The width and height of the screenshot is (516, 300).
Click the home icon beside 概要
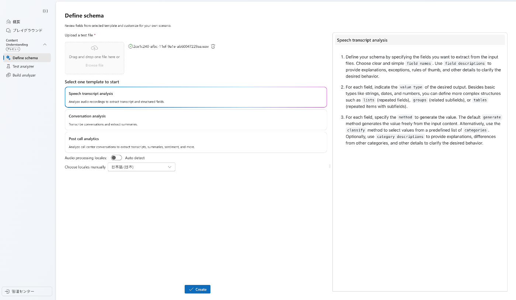click(x=8, y=22)
